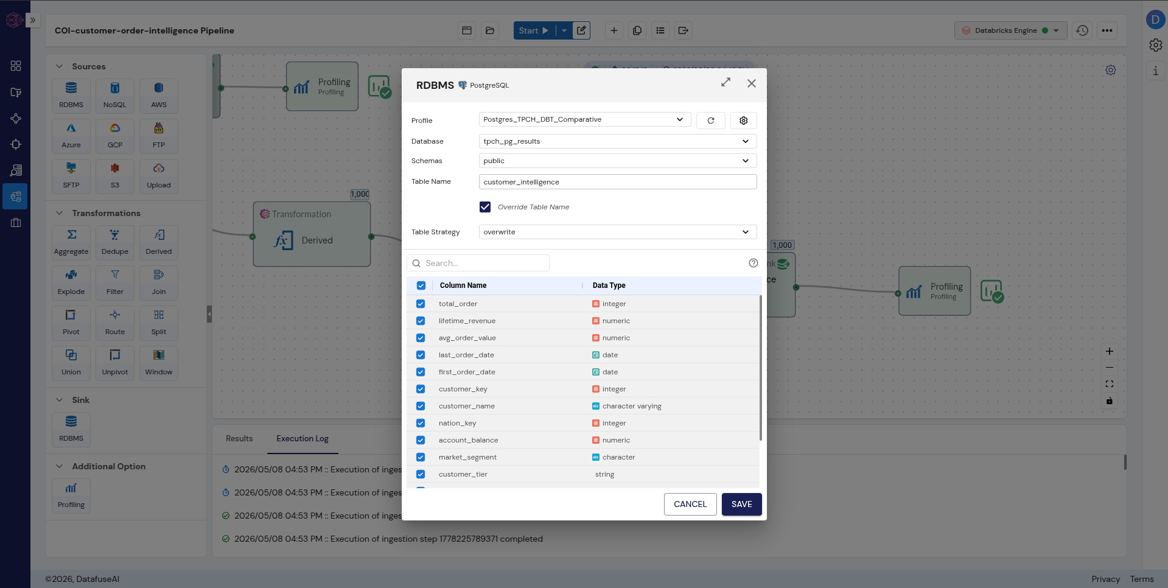Edit the Table Name field
This screenshot has height=588, width=1168.
click(618, 182)
